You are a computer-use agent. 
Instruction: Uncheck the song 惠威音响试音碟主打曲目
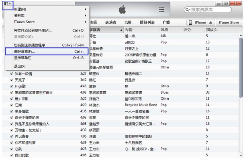pyautogui.click(x=11, y=92)
